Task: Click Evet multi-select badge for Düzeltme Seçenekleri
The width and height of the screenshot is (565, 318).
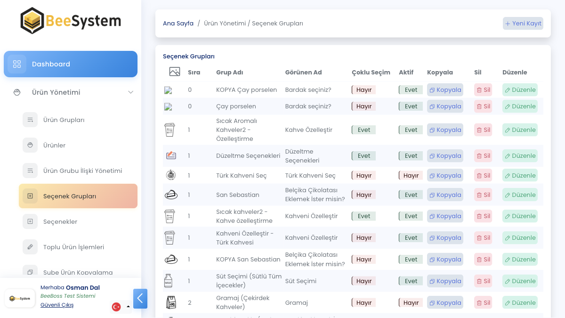Action: [x=363, y=156]
